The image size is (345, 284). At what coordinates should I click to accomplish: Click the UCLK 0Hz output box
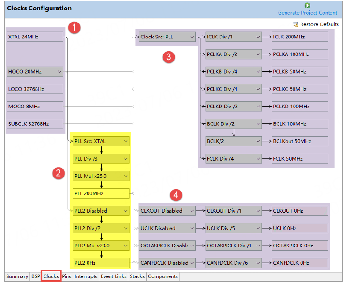[300, 229]
